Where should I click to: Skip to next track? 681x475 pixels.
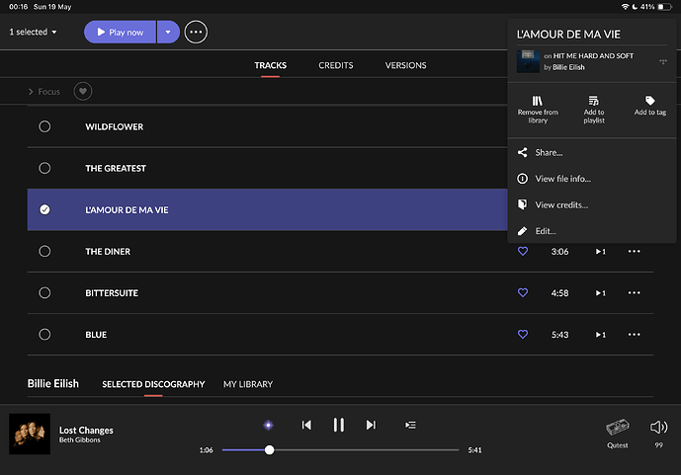point(371,425)
